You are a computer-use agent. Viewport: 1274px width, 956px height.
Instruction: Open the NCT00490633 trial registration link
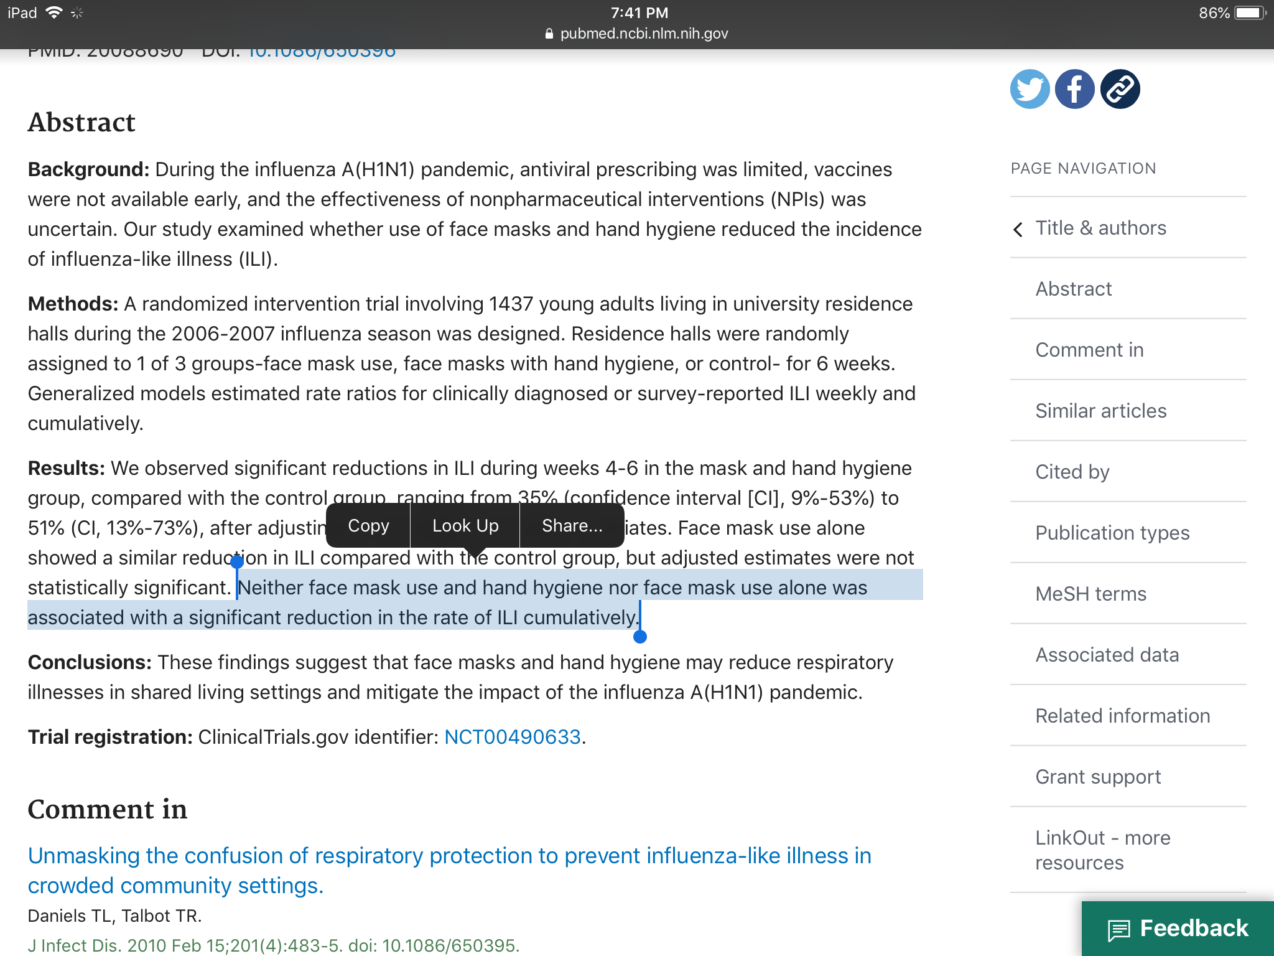[513, 737]
